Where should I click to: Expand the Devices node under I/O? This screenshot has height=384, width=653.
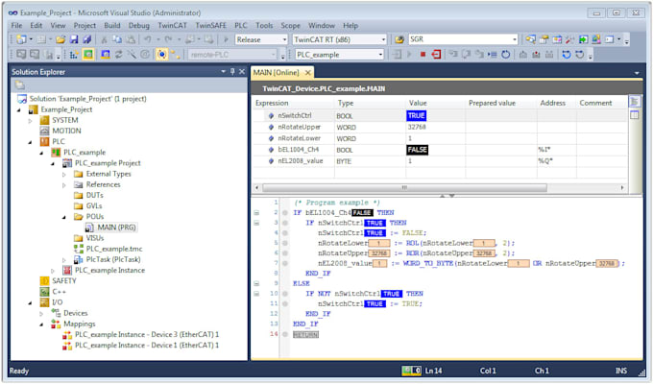click(41, 313)
